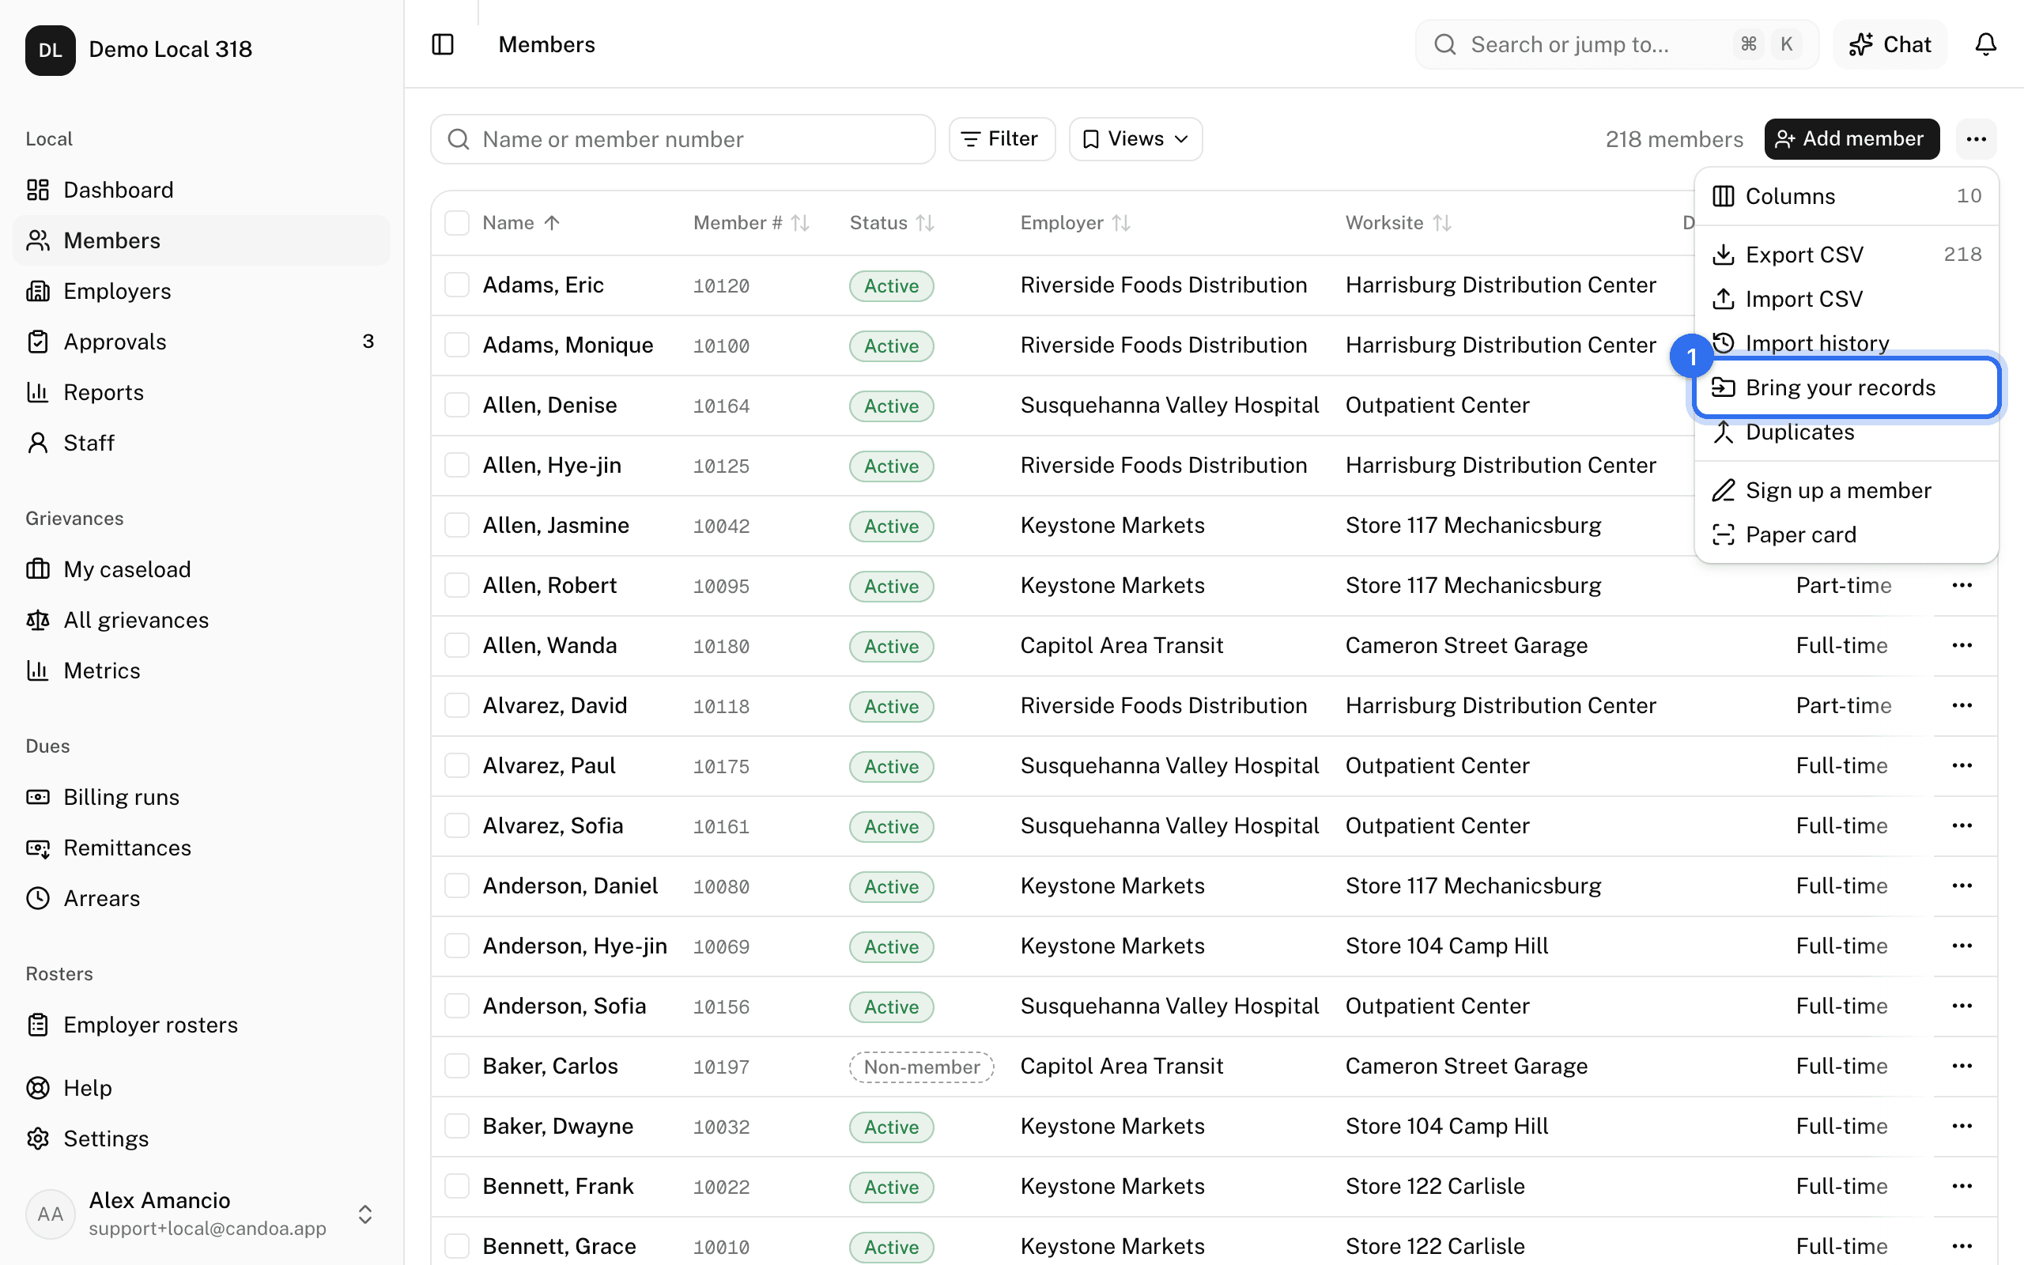Select Import CSV menu item
Image resolution: width=2024 pixels, height=1265 pixels.
point(1847,299)
